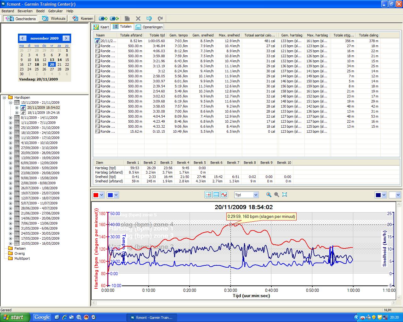Click the run icon beside 18/11/2009 19:24:16
Viewport: 403px width, 322px height.
point(23,113)
